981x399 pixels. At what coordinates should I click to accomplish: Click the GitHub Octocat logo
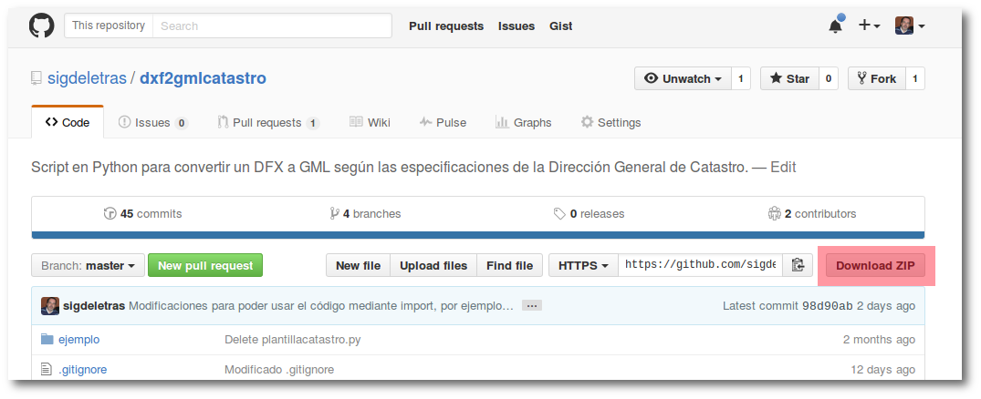pyautogui.click(x=42, y=26)
